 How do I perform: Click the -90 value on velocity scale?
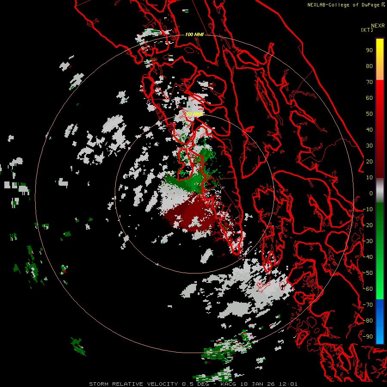tap(368, 337)
